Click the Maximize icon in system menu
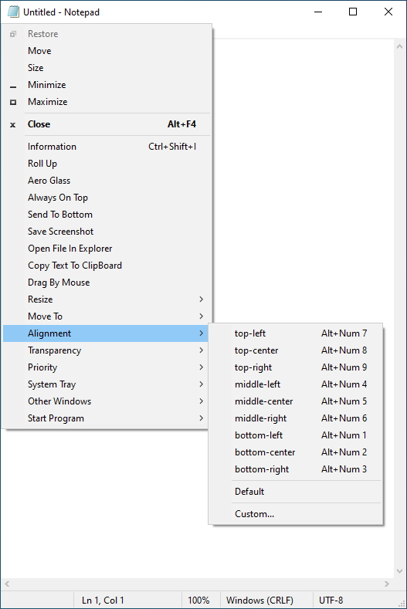This screenshot has height=609, width=407. (x=13, y=102)
